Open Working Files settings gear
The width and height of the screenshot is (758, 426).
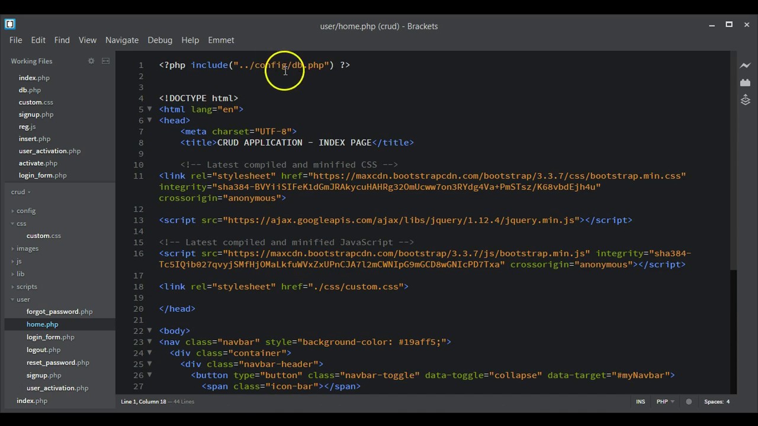91,61
